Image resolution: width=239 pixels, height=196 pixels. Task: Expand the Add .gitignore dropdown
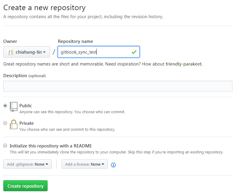point(27,164)
